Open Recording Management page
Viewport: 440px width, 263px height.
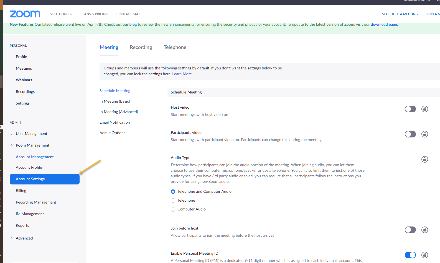[x=36, y=202]
